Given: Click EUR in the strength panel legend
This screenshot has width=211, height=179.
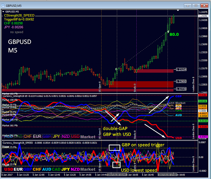Looking at the screenshot, I should tap(37, 136).
